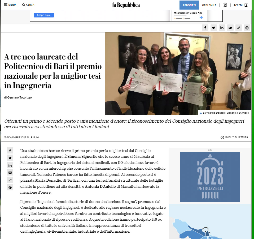Go to la Repubblica homepage logo
Screen dimensions: 254x239
click(126, 5)
